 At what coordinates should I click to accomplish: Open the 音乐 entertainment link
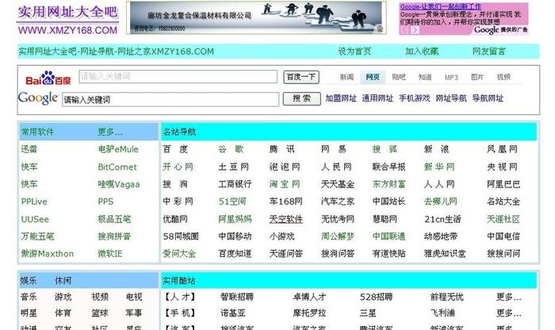click(29, 297)
